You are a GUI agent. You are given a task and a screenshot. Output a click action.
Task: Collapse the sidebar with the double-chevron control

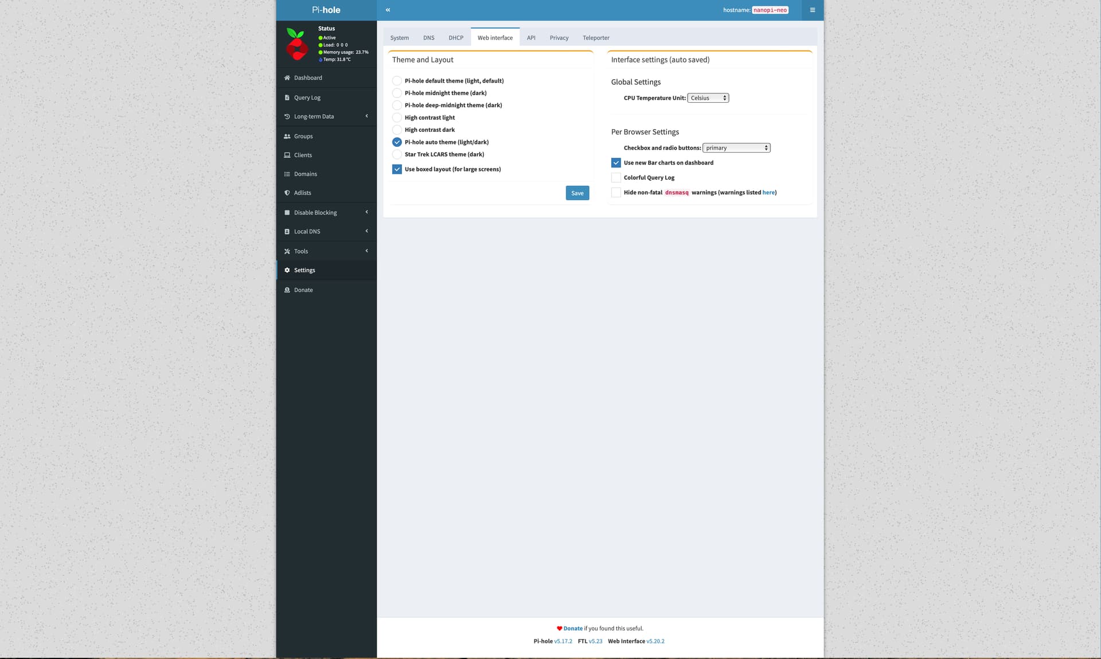click(x=388, y=10)
